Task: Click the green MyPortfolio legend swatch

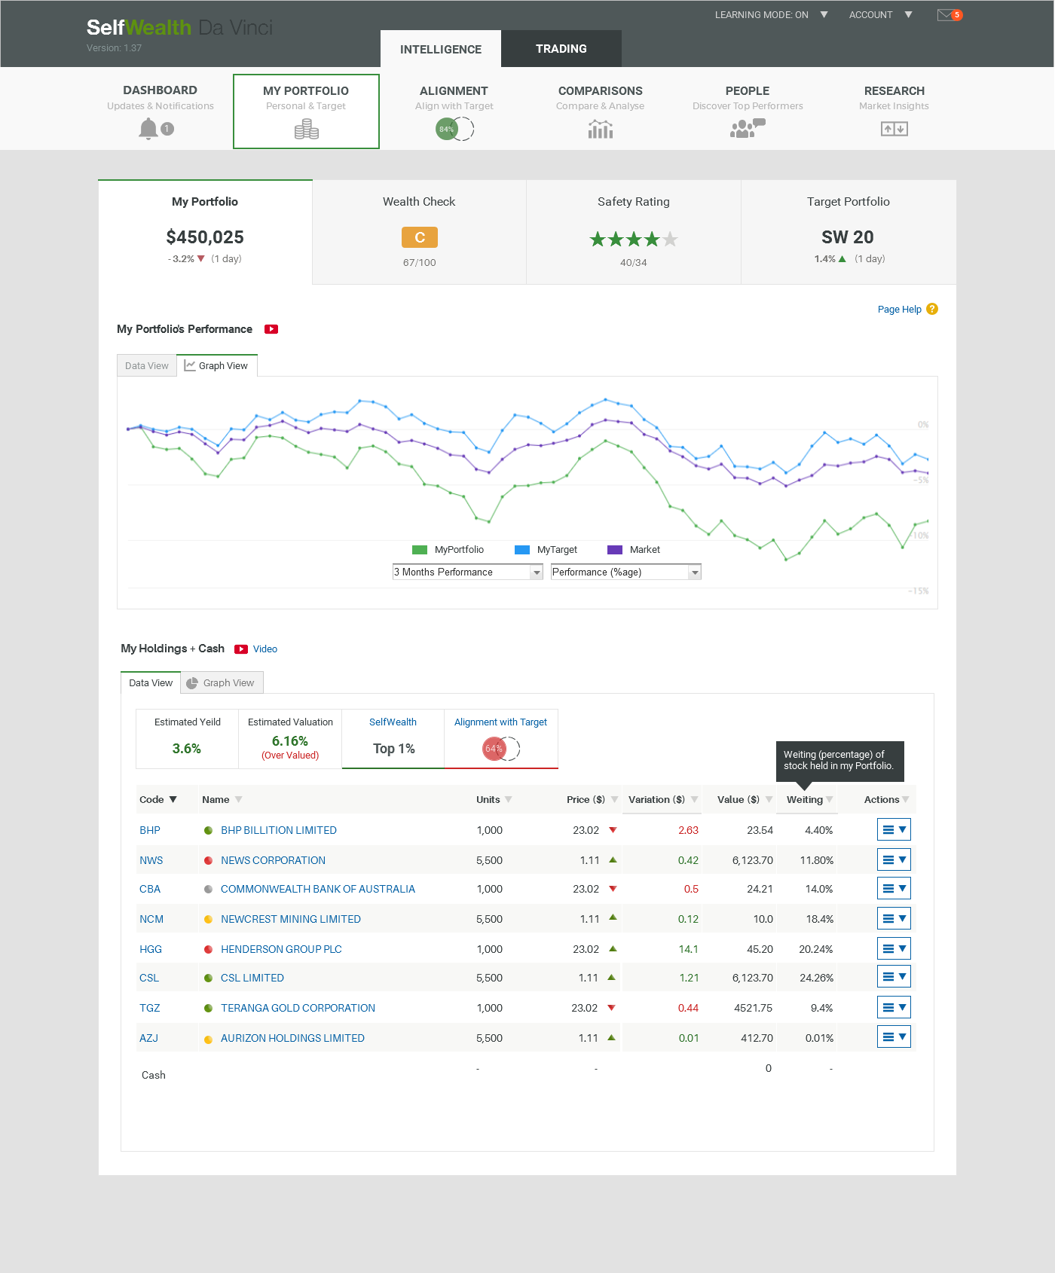Action: point(420,550)
